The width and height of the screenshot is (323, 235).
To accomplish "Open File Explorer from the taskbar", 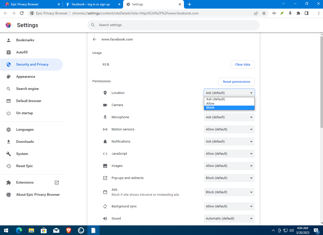I will click(31, 230).
